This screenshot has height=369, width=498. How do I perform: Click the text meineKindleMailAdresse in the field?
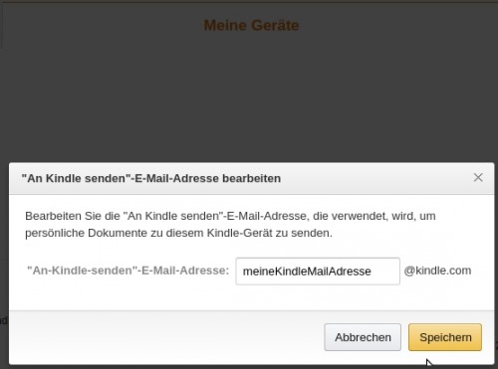pyautogui.click(x=307, y=272)
